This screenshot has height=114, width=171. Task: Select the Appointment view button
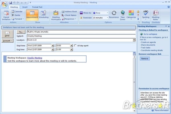[x=32, y=15]
